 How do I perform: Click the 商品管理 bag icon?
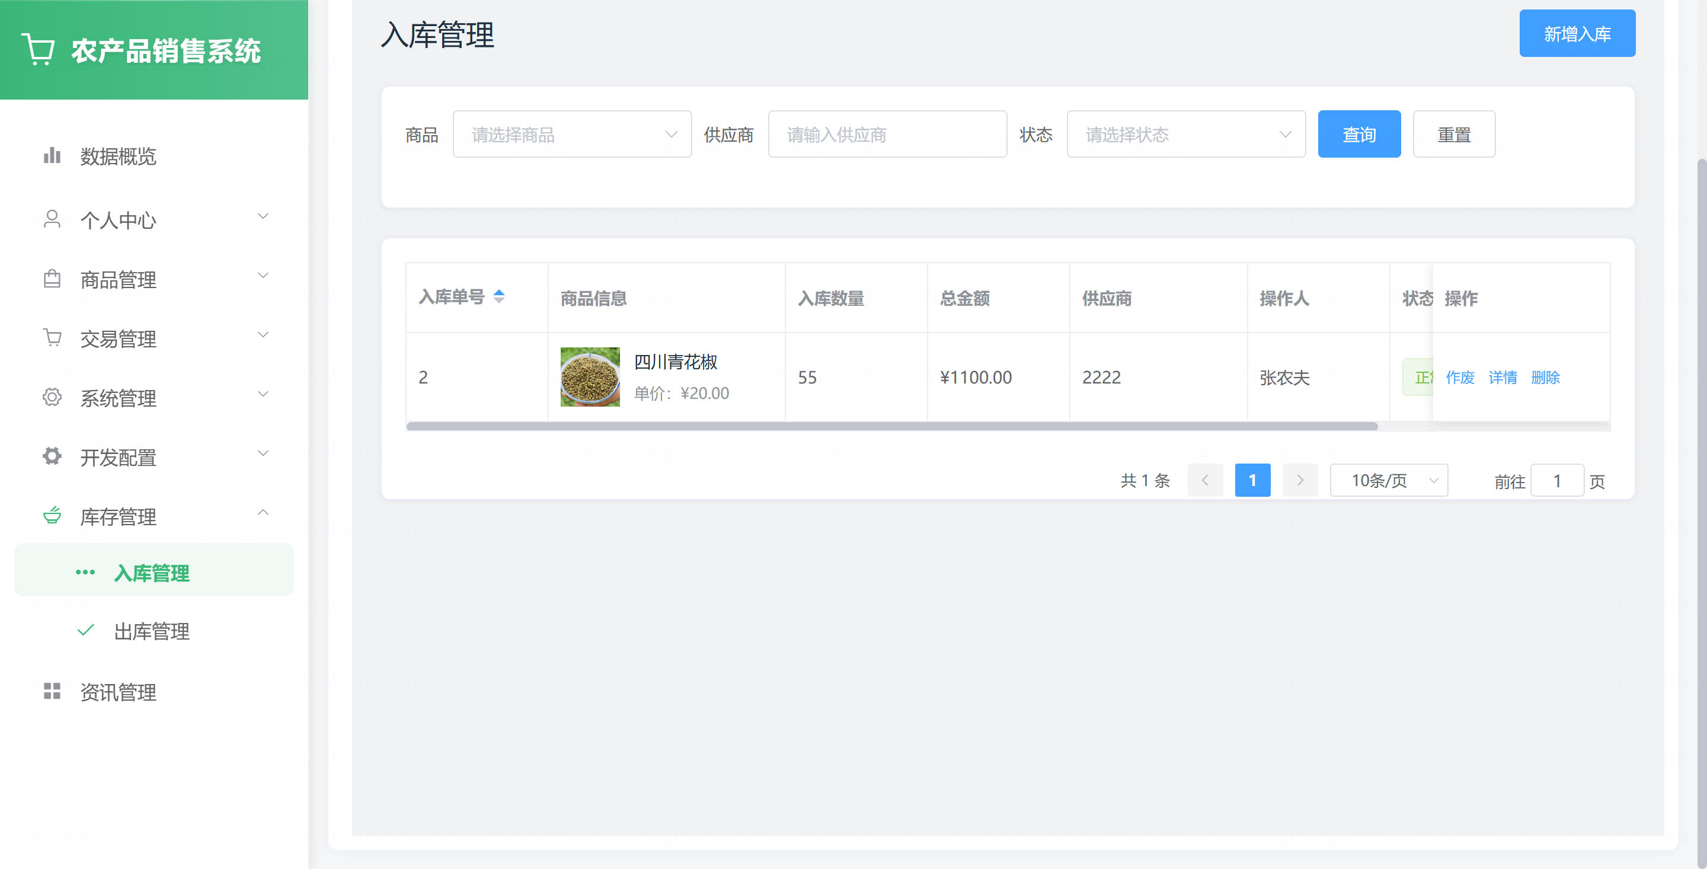pyautogui.click(x=52, y=279)
